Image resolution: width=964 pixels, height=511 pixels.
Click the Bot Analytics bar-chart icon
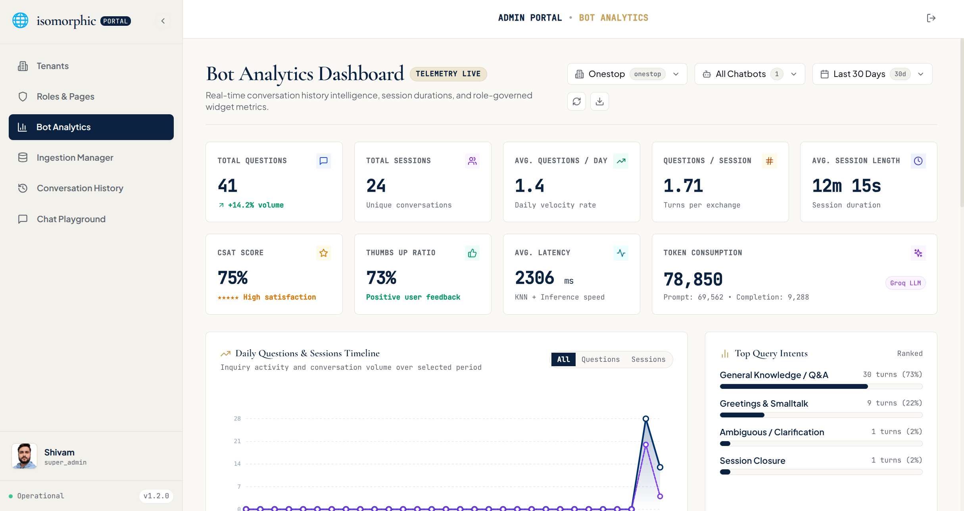point(22,127)
